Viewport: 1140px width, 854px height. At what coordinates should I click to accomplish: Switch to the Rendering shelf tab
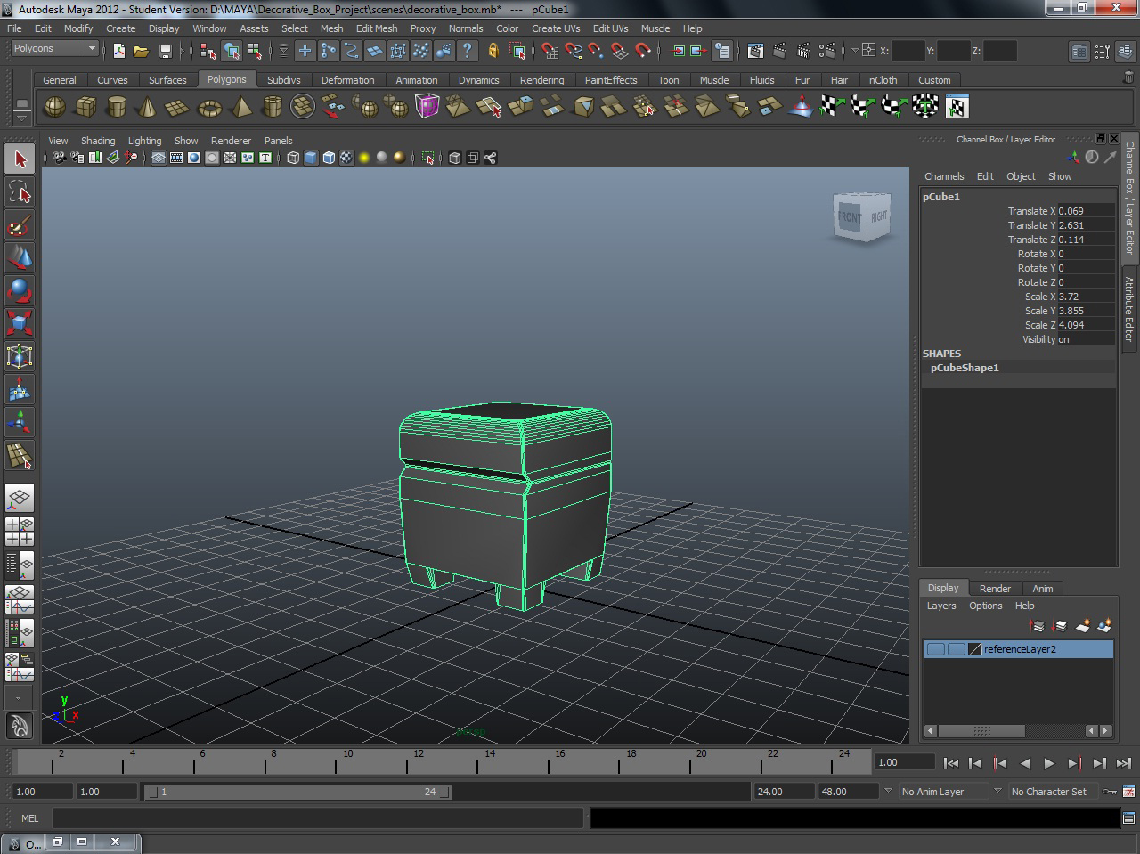[x=541, y=79]
